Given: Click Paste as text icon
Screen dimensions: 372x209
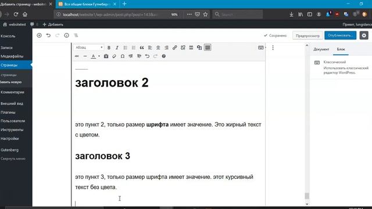Looking at the screenshot, I should point(106,56).
